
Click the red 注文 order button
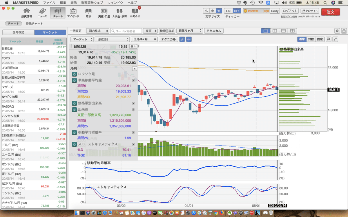point(330,12)
